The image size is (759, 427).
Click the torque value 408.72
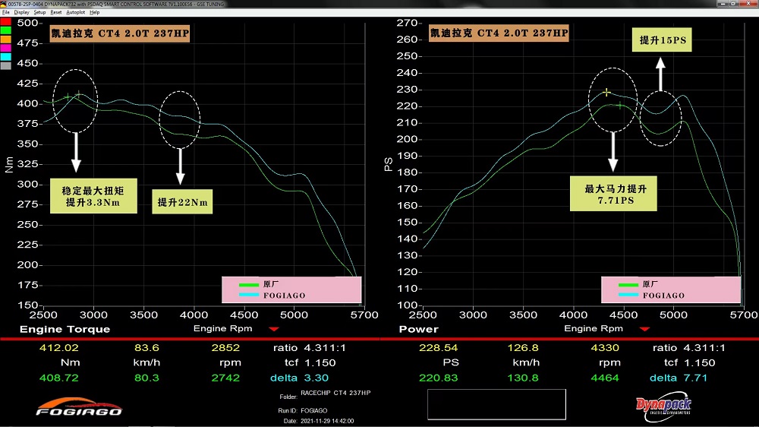point(59,378)
